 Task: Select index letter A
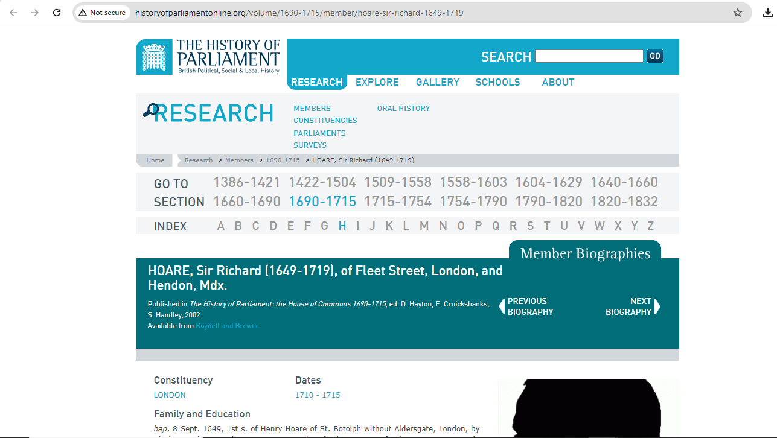coord(221,226)
